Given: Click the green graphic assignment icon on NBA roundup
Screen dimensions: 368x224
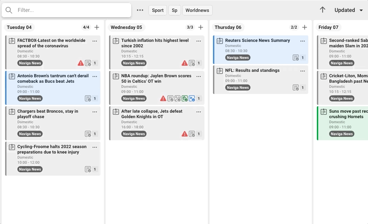Looking at the screenshot, I should coord(185,98).
